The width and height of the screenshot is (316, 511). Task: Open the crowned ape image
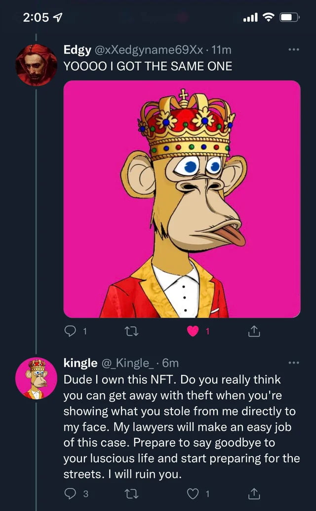tap(182, 199)
